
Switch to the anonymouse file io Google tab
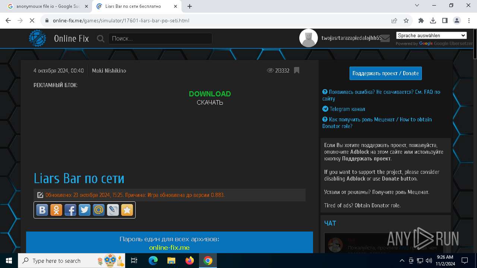point(48,6)
